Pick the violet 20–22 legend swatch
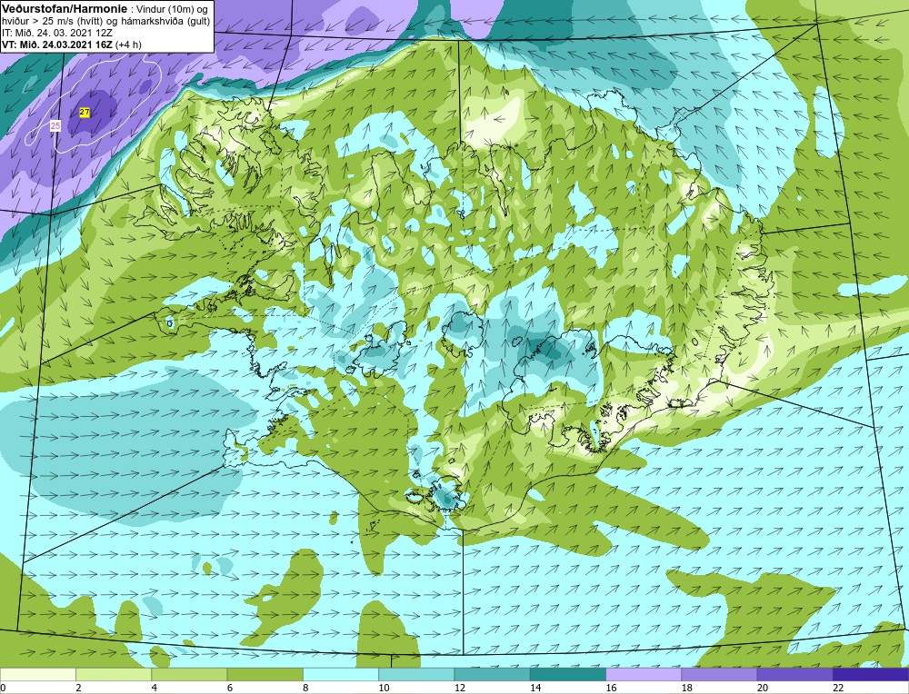909x694 pixels. 795,674
